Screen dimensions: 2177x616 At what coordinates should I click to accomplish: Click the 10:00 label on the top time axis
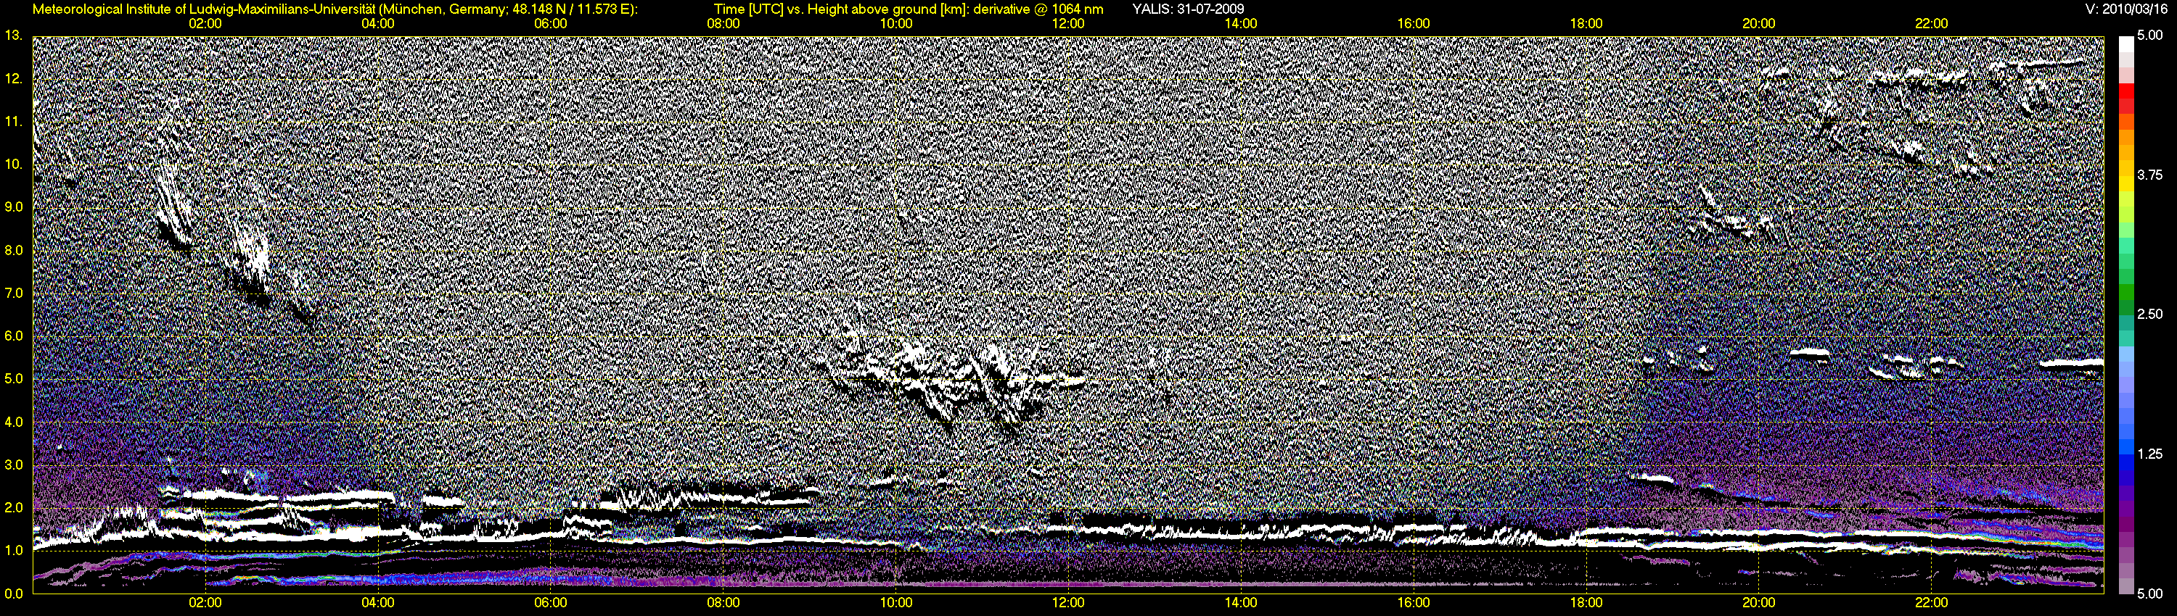coord(895,24)
